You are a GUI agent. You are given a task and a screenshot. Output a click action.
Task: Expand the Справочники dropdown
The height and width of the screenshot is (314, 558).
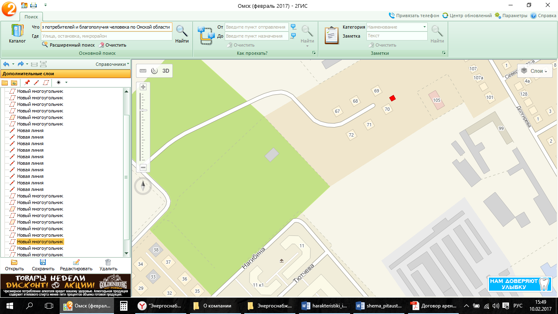pyautogui.click(x=112, y=64)
